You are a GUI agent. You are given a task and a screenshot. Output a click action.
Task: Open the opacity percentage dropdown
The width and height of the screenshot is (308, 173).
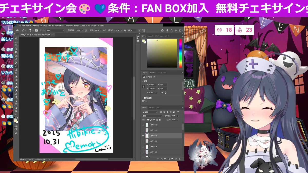point(177,116)
